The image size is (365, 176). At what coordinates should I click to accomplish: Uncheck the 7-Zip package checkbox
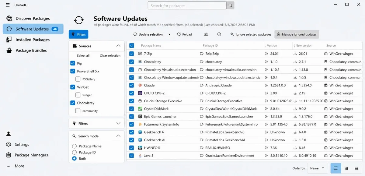click(131, 54)
